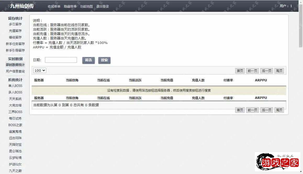303x174 pixels.
Task: Click the bottom 前一页 pagination button
Action: pyautogui.click(x=252, y=110)
